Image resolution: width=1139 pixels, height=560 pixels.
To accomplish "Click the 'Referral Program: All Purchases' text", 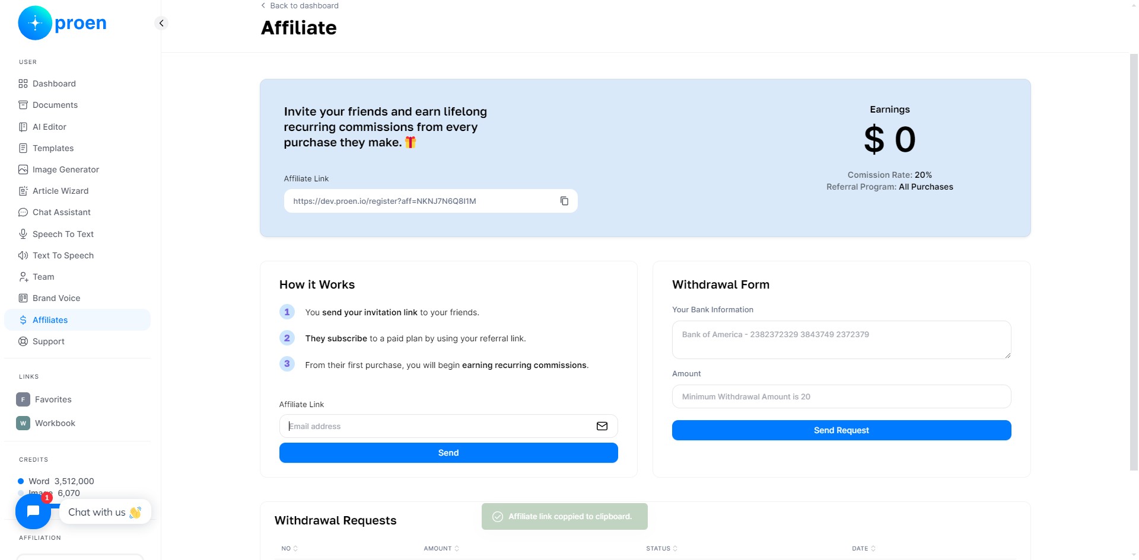I will 890,187.
